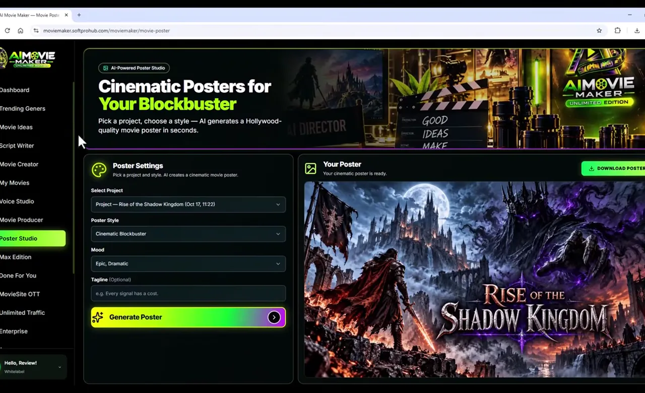Expand the Select Project dropdown

(188, 205)
